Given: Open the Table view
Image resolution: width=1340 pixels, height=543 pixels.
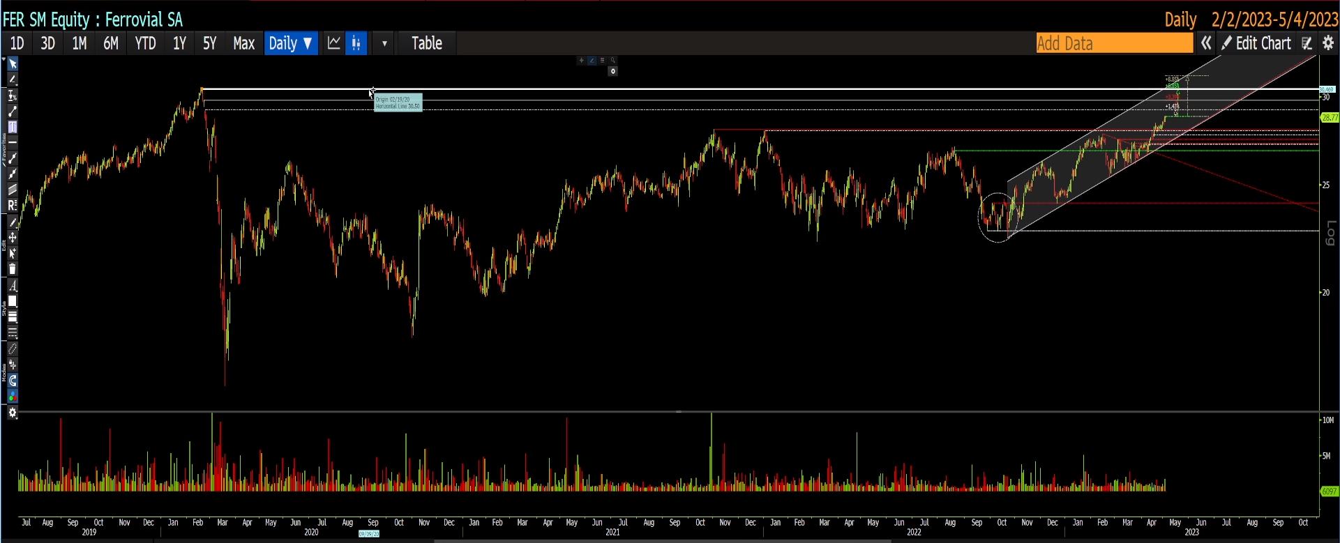Looking at the screenshot, I should 426,43.
